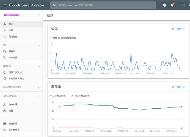Click the speedometer icon beside 速度
Image resolution: width=190 pixels, height=137 pixels.
pyautogui.click(x=5, y=72)
